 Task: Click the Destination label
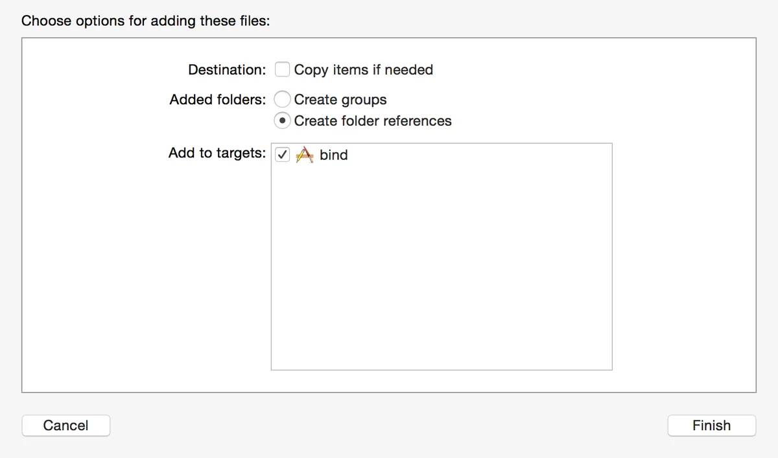click(x=227, y=70)
